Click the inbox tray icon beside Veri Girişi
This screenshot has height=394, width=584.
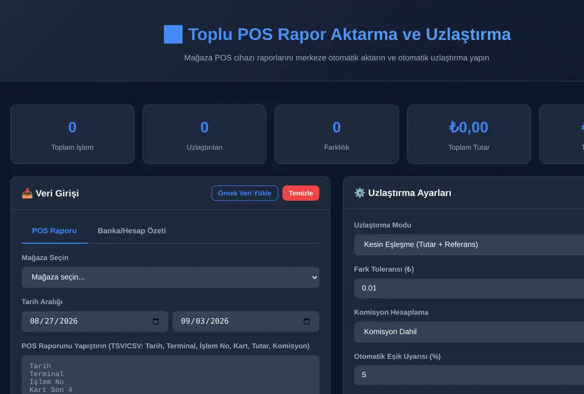(x=27, y=193)
